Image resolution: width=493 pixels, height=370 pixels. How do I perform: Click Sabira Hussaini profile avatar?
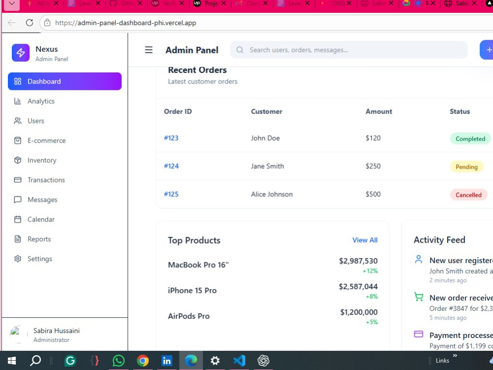pyautogui.click(x=19, y=334)
